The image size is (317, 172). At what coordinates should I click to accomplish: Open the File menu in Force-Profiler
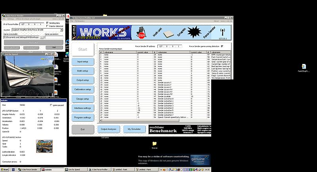pos(72,21)
